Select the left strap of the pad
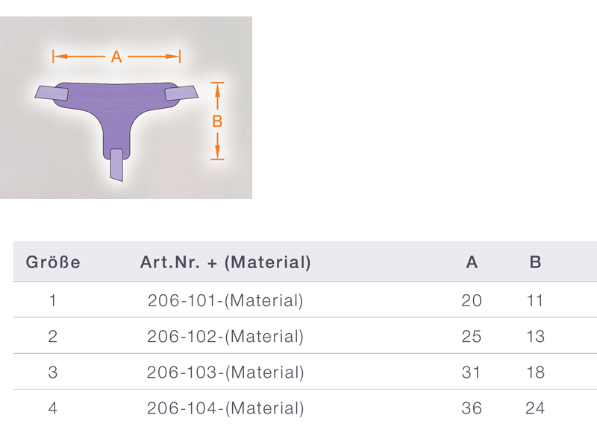The height and width of the screenshot is (447, 597). (51, 93)
